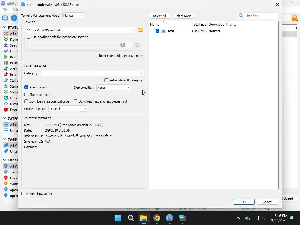
Task: Enable Skip hash check
Action: tap(26, 95)
